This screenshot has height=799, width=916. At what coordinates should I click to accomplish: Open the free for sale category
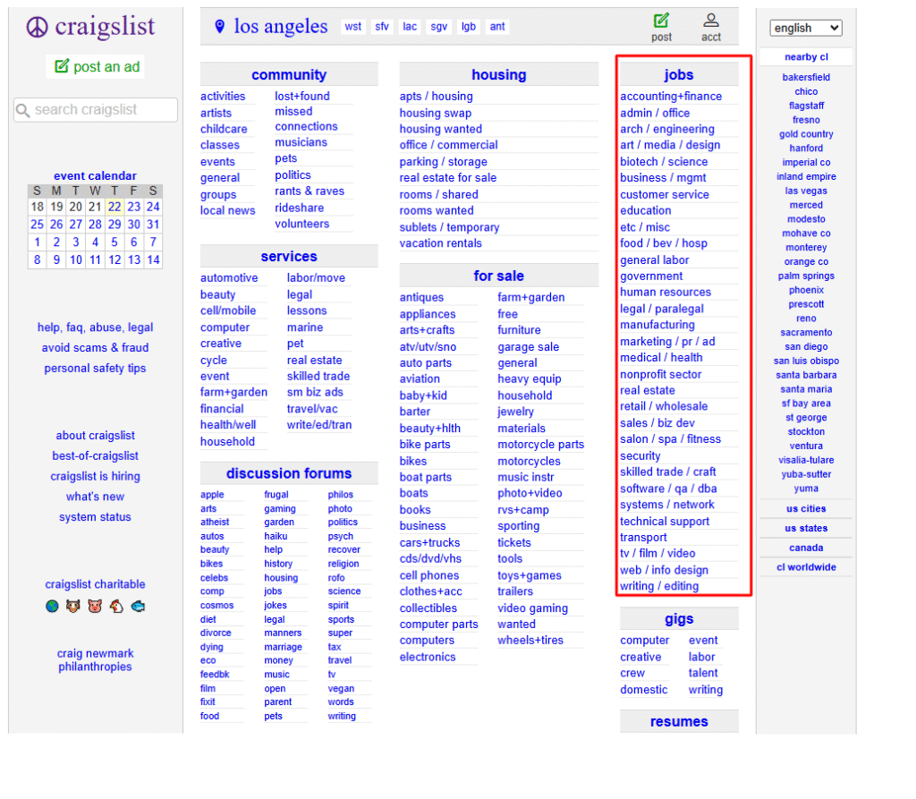[x=507, y=314]
